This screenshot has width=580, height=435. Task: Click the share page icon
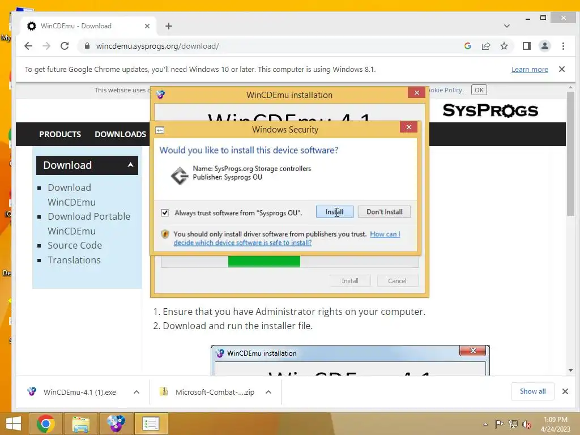[485, 46]
